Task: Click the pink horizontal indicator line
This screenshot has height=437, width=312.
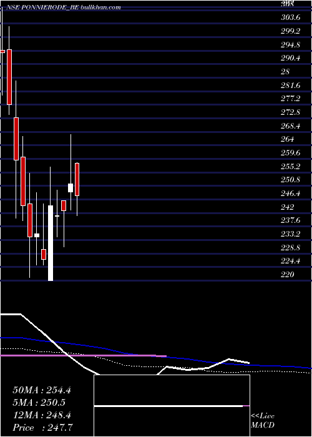Action: (x=83, y=356)
